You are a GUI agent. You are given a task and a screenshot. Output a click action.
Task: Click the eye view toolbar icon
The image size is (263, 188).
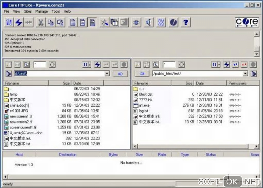[x=136, y=22]
